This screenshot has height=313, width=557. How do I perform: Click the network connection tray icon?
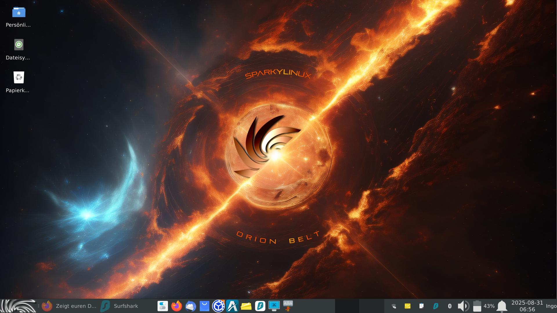click(x=394, y=306)
